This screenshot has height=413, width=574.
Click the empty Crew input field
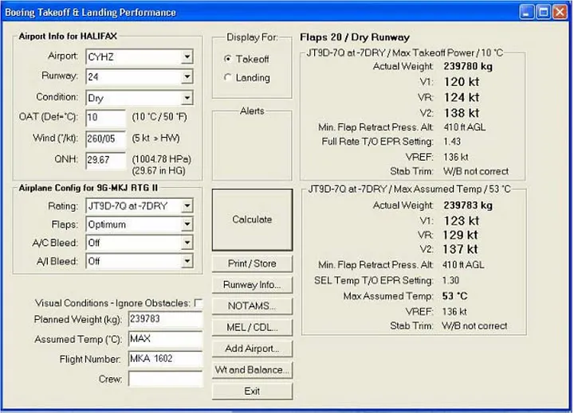(x=166, y=379)
